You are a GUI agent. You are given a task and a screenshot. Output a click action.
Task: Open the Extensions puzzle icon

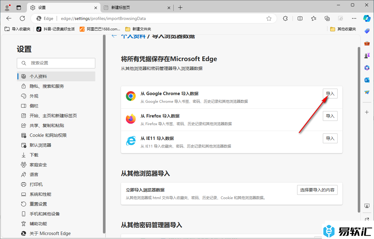click(285, 18)
